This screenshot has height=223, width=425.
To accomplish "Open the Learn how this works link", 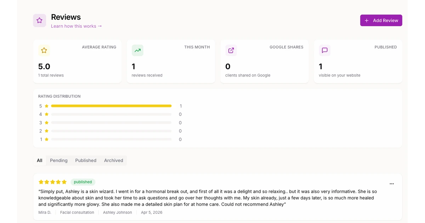I will click(x=76, y=26).
